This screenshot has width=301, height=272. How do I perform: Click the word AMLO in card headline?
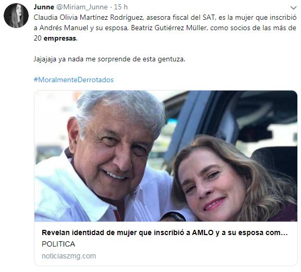203,232
